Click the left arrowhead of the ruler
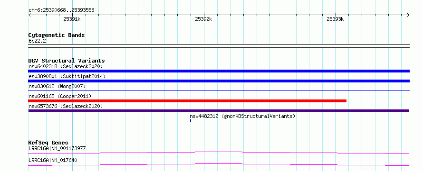 click(29, 15)
